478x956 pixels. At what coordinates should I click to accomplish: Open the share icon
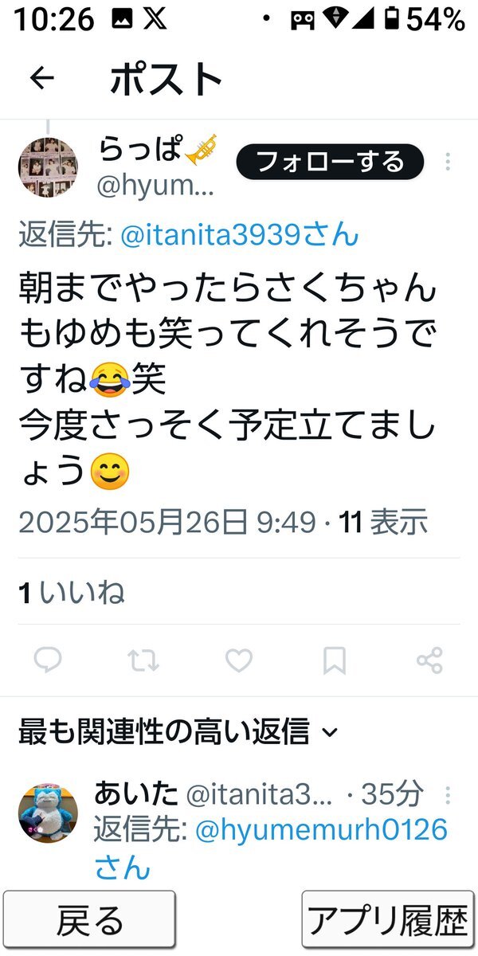429,660
